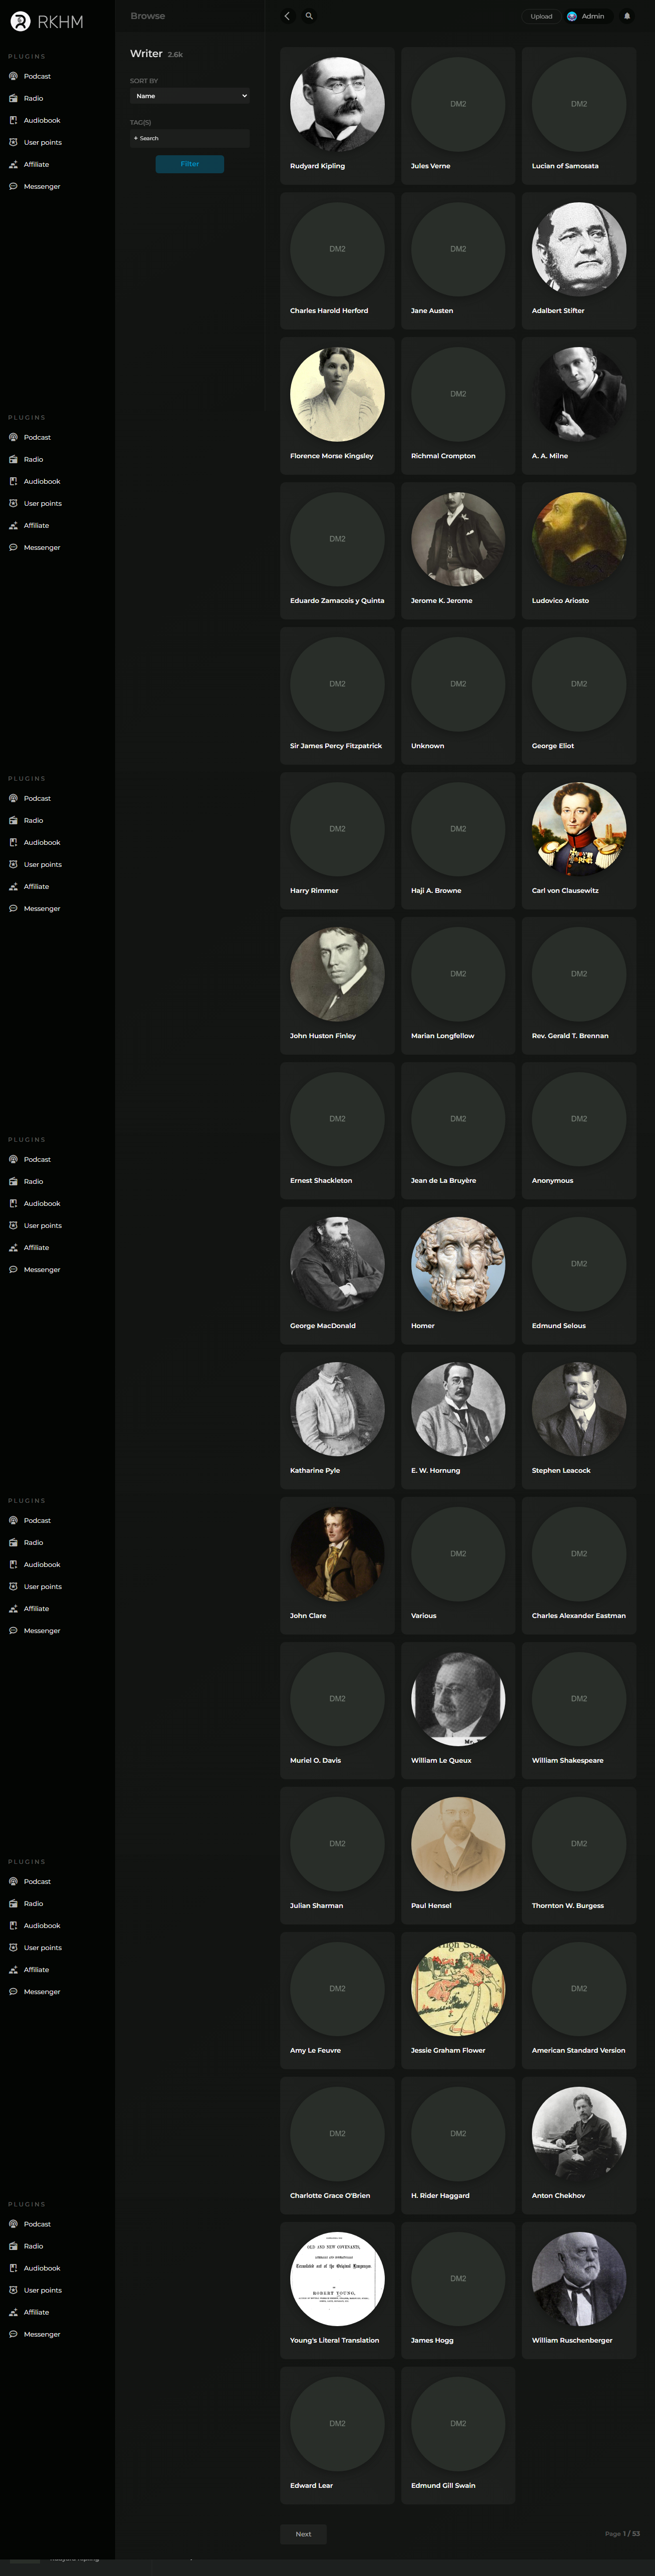655x2576 pixels.
Task: Open A. A. Milne's portrait
Action: tap(579, 394)
